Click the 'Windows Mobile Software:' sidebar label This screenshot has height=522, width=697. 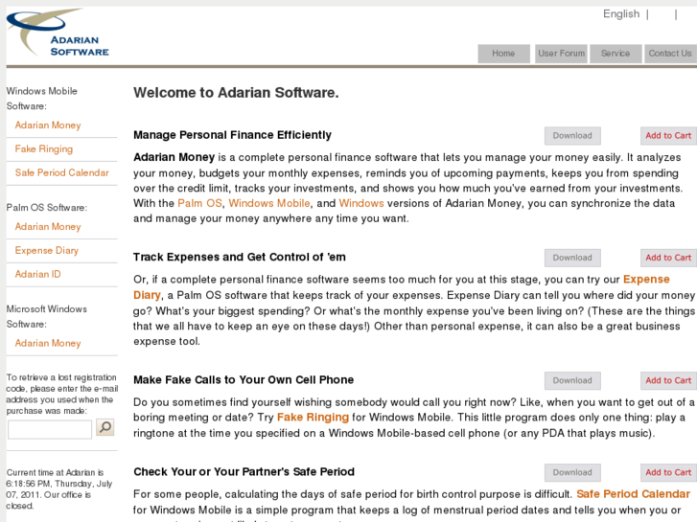pyautogui.click(x=42, y=99)
